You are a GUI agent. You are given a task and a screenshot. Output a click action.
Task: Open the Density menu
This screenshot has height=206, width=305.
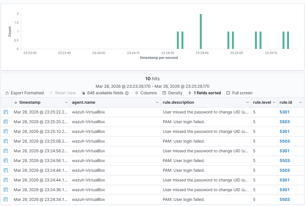pos(172,93)
